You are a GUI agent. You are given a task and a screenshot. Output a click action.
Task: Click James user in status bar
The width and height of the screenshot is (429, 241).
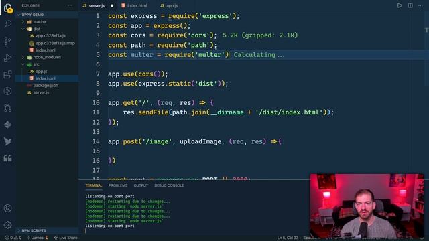click(x=38, y=238)
